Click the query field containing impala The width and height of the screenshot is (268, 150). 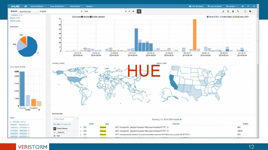click(61, 11)
